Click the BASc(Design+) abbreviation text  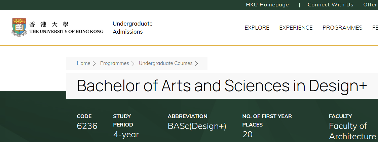197,126
